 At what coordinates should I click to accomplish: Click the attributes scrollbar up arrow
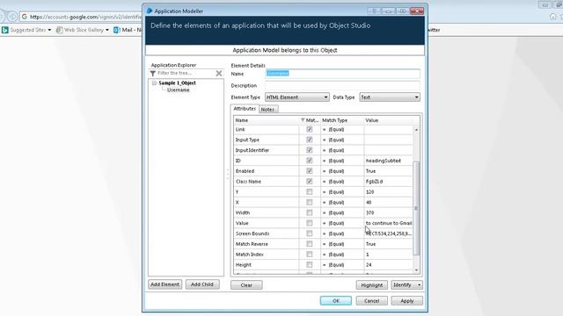tap(416, 129)
